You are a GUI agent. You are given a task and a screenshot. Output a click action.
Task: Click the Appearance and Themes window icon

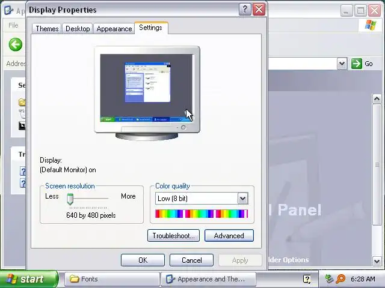tap(9, 10)
